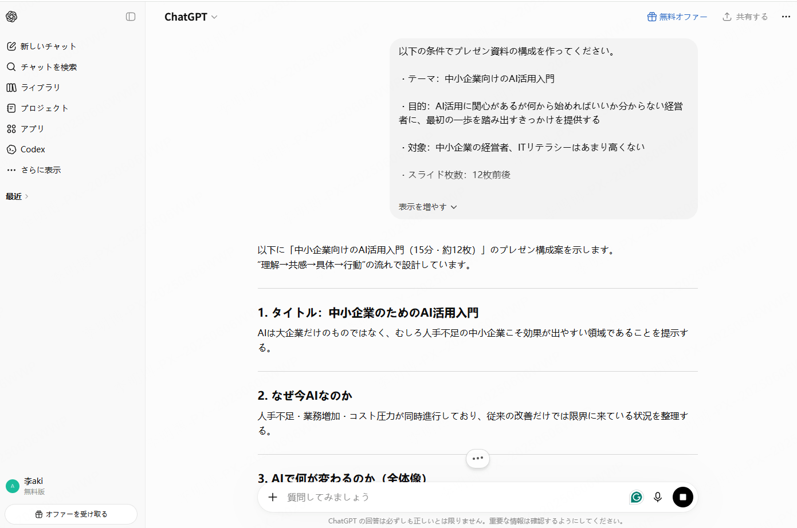Click heading 1. タイトル：中小企業のためのAI活用入門
Image resolution: width=797 pixels, height=528 pixels.
(368, 313)
